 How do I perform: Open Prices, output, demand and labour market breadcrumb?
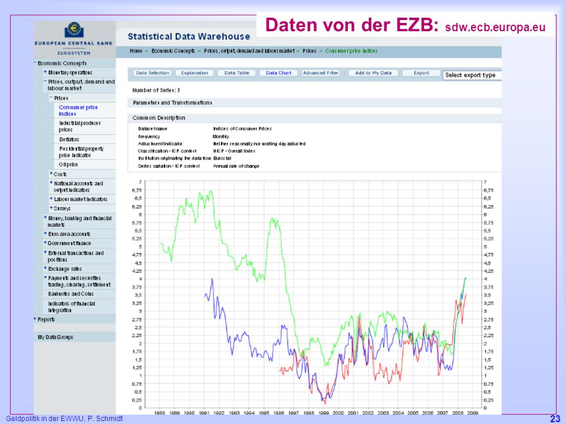(x=249, y=51)
